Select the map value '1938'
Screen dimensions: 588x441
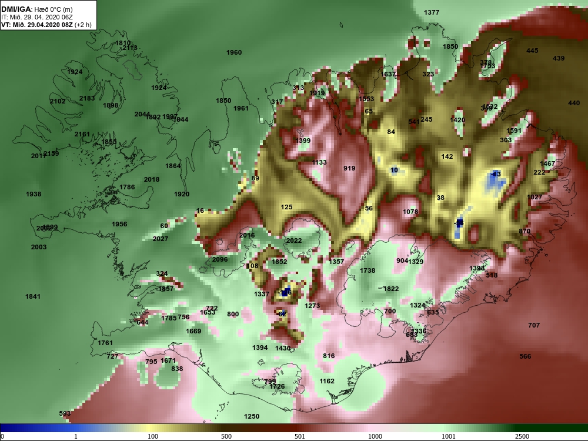[34, 194]
